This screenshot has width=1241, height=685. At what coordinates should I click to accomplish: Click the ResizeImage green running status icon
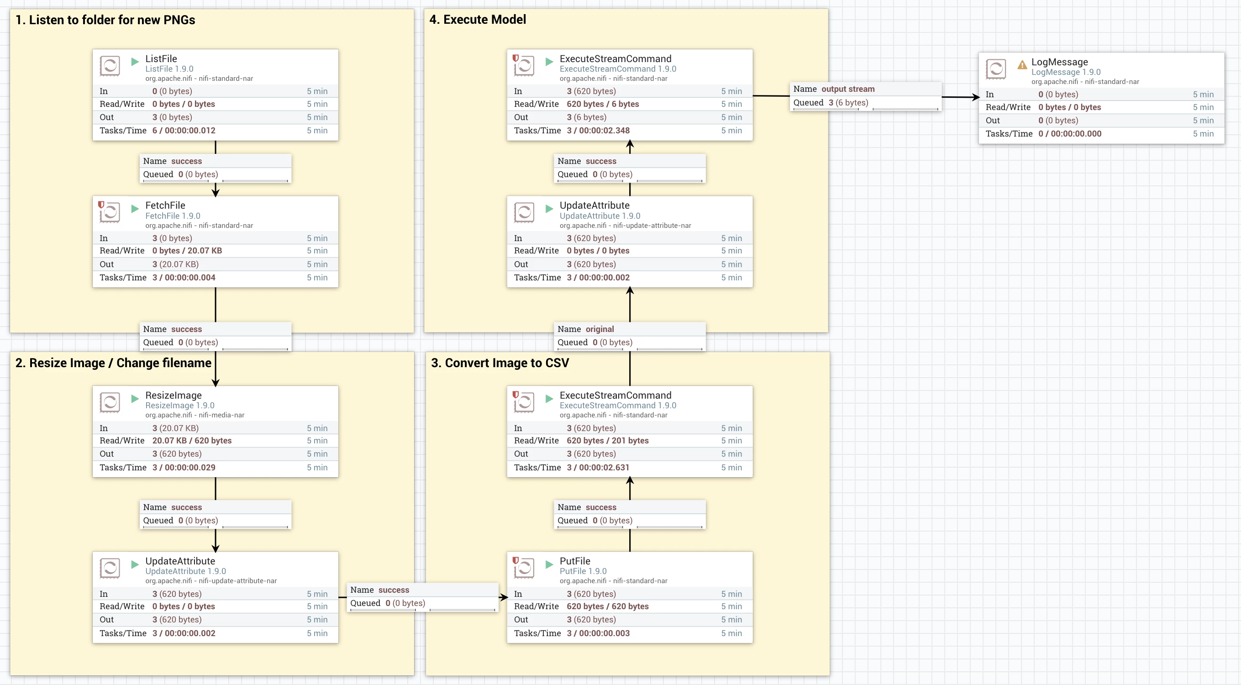(x=135, y=398)
